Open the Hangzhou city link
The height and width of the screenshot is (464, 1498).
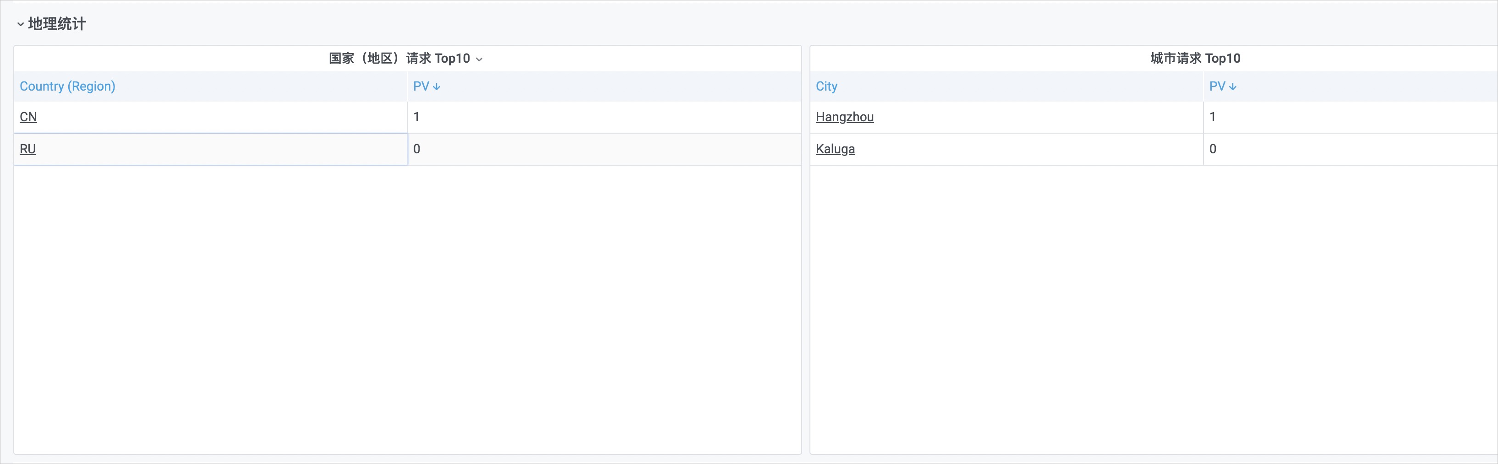tap(844, 117)
